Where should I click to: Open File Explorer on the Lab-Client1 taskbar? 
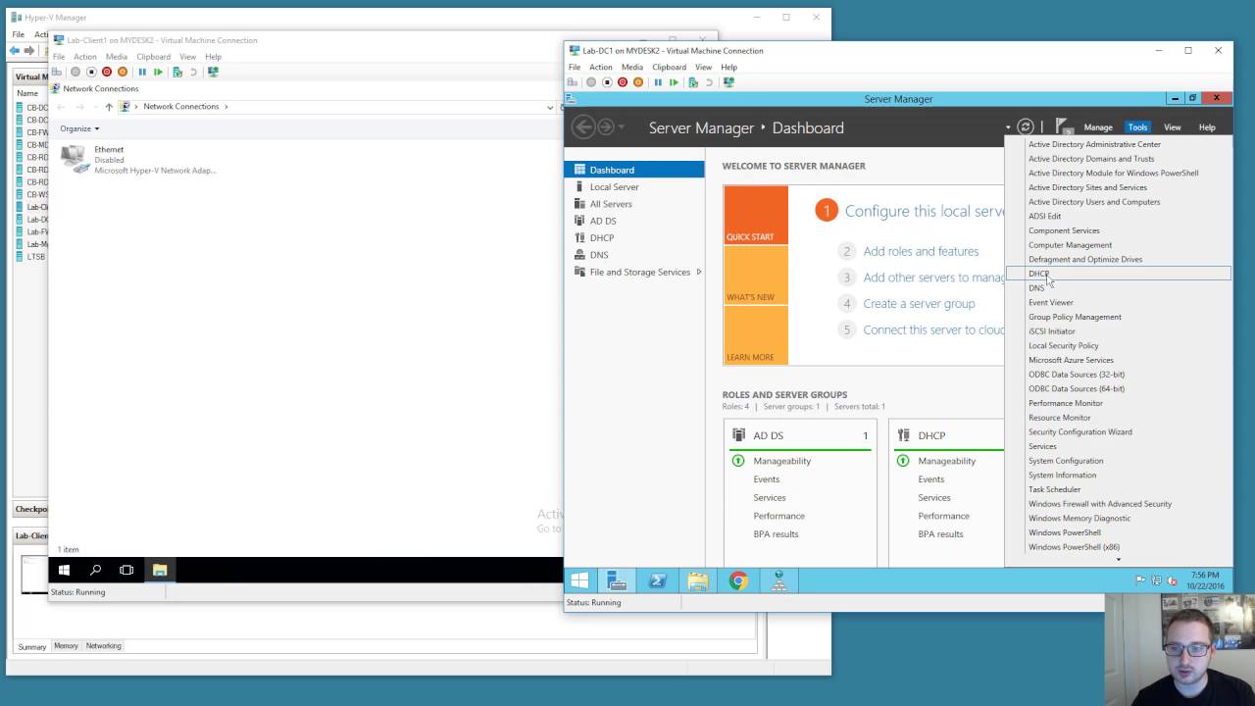pos(160,570)
